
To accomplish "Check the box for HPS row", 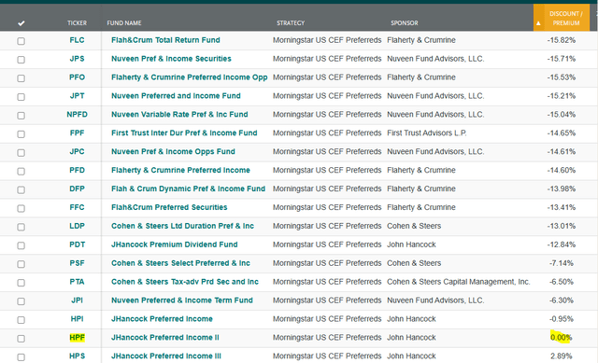I will (x=21, y=356).
